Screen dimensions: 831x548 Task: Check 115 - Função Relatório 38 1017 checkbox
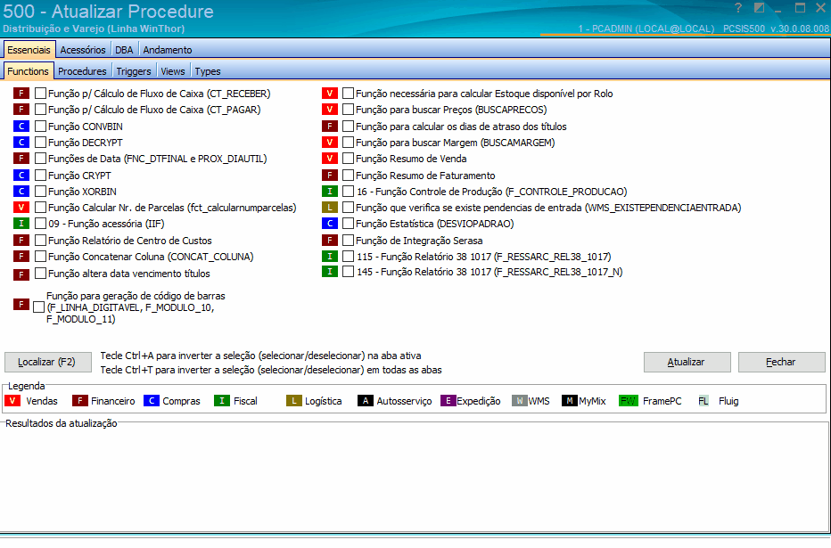tap(348, 257)
